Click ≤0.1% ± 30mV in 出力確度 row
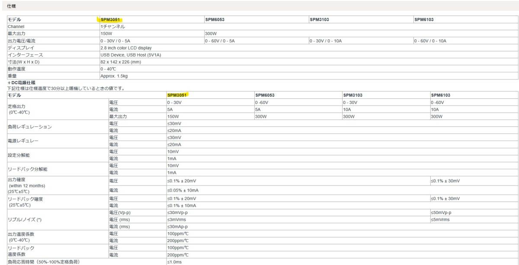 [x=445, y=181]
